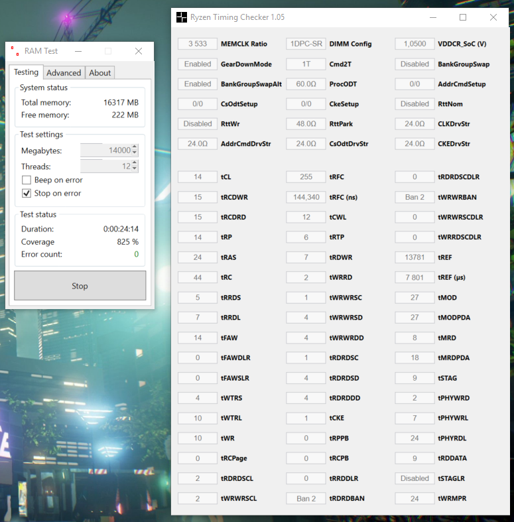Click the tWRWRBAN Ban 2 field
The height and width of the screenshot is (522, 514).
pos(415,197)
